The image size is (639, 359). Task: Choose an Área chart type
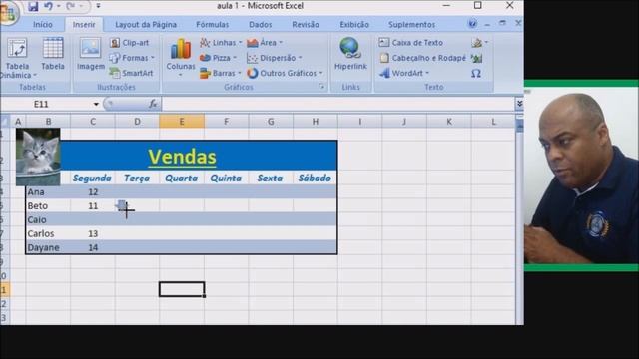pyautogui.click(x=264, y=42)
